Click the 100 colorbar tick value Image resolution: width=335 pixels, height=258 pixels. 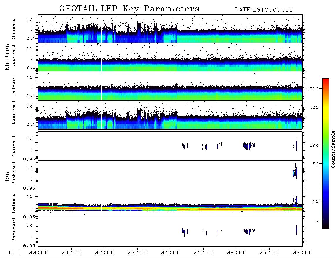(x=314, y=145)
